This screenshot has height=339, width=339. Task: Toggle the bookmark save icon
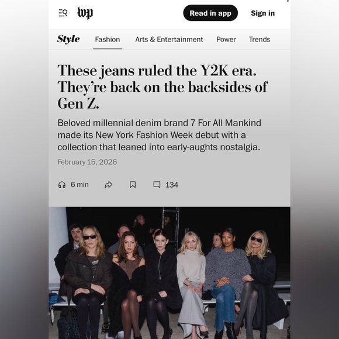[x=133, y=185]
